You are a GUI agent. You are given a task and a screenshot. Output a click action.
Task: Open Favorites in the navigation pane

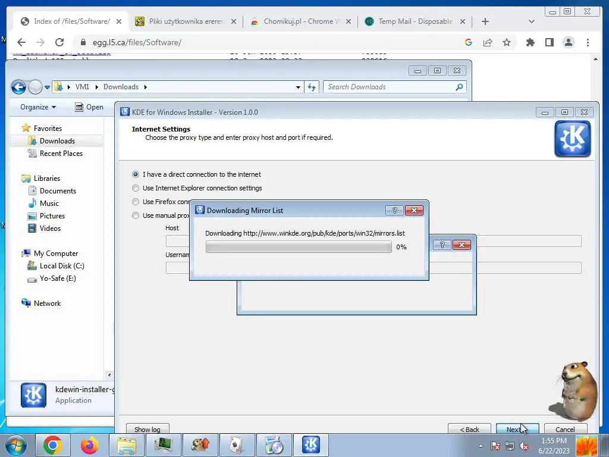48,129
